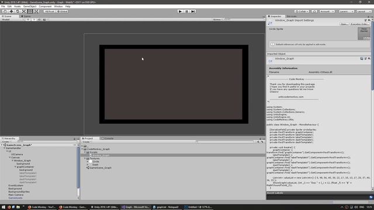
Task: Collapse the CodeMonkey_Graph folder
Action: click(82, 149)
